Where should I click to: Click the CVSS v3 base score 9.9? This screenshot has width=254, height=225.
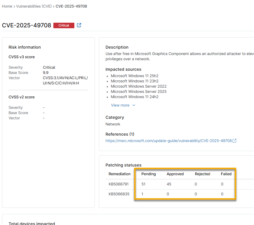(x=46, y=73)
